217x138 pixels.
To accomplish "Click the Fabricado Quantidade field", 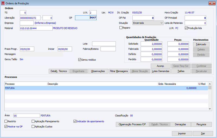I will pyautogui.click(x=151, y=49).
